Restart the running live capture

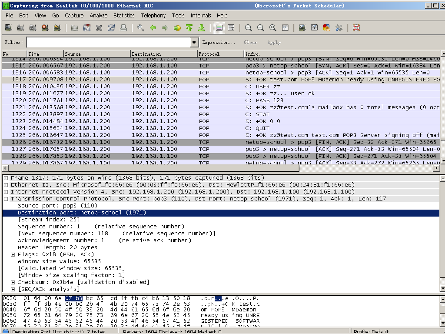click(57, 28)
